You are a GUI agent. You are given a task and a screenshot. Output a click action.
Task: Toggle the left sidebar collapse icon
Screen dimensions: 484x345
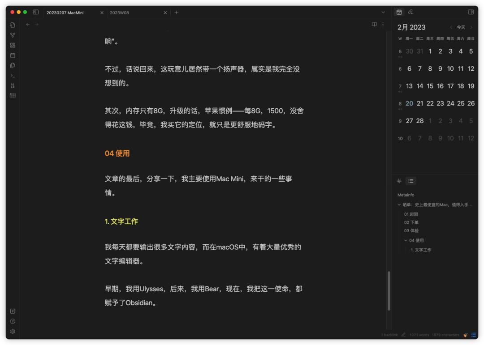[35, 12]
